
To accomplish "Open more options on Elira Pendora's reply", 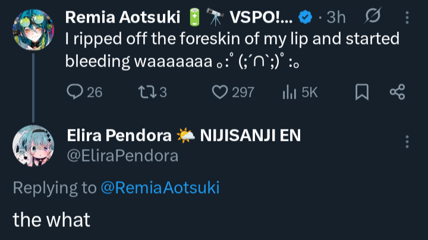I will tap(407, 141).
